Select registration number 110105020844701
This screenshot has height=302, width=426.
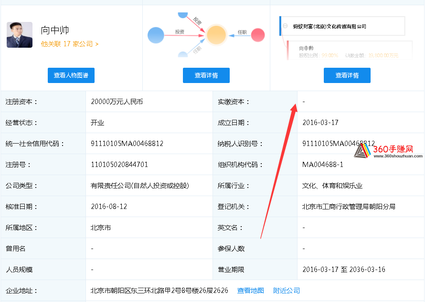pyautogui.click(x=119, y=165)
